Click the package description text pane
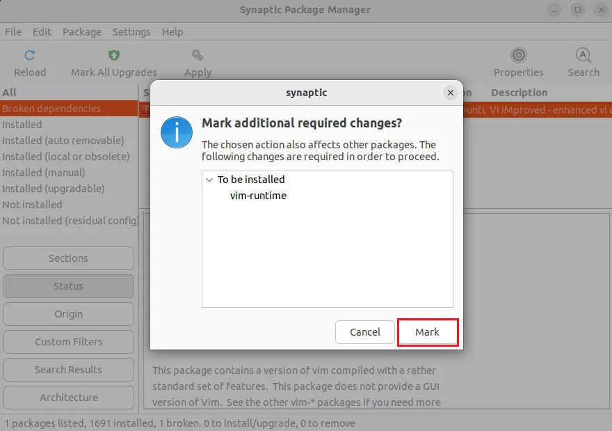The width and height of the screenshot is (612, 431). click(x=296, y=386)
